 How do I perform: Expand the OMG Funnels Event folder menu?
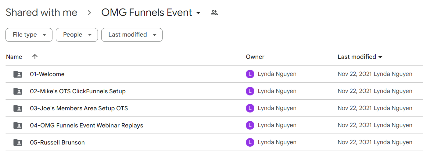tap(198, 13)
